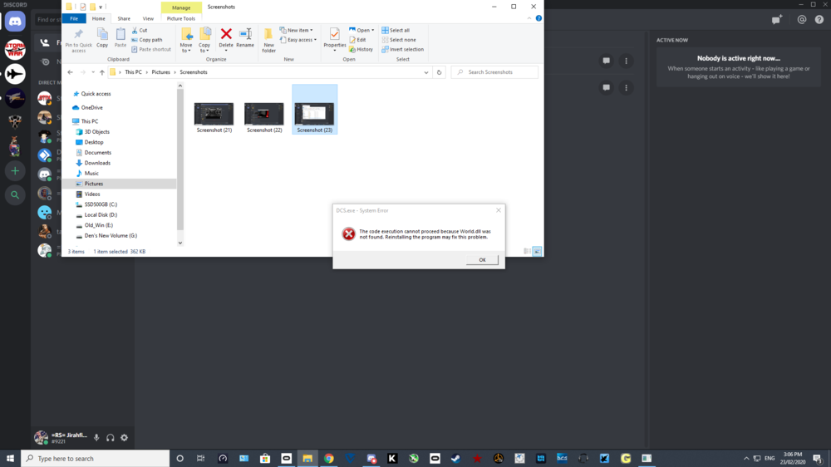
Task: Click the Manage contextual tab
Action: (x=181, y=7)
